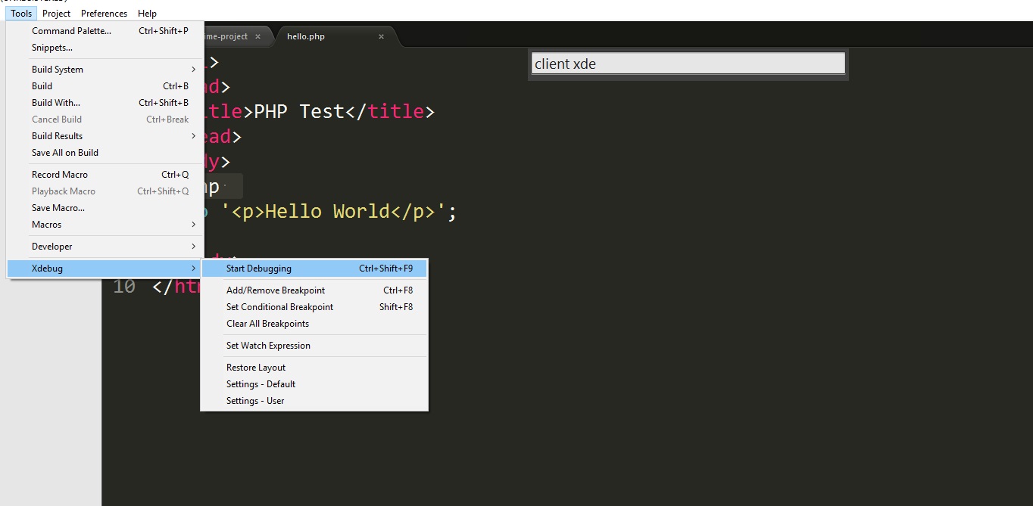Image resolution: width=1033 pixels, height=506 pixels.
Task: Click Start Debugging in Xdebug submenu
Action: pos(258,269)
